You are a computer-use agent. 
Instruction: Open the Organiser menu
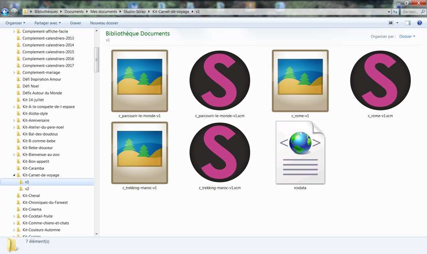[x=15, y=23]
